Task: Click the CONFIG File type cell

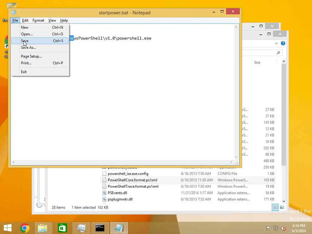Action: (x=227, y=173)
